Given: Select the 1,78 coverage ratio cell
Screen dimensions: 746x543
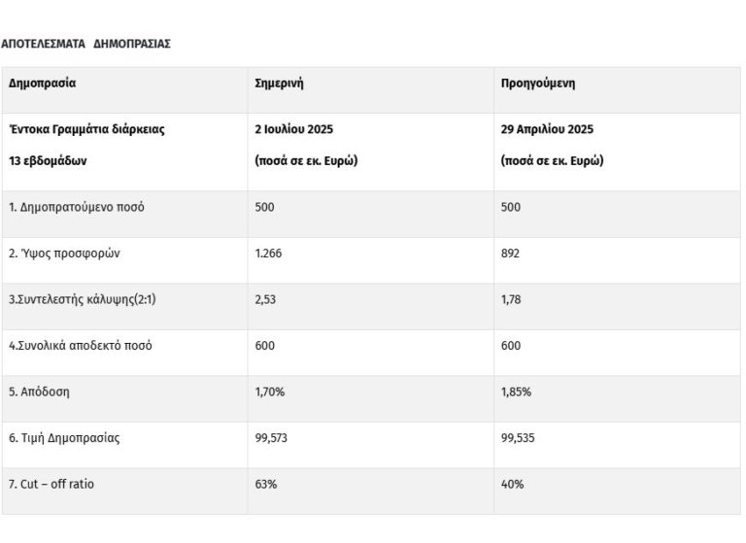Looking at the screenshot, I should click(512, 299).
